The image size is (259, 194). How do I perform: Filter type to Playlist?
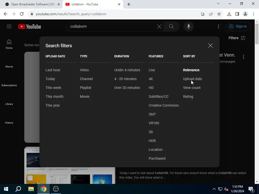point(85,88)
